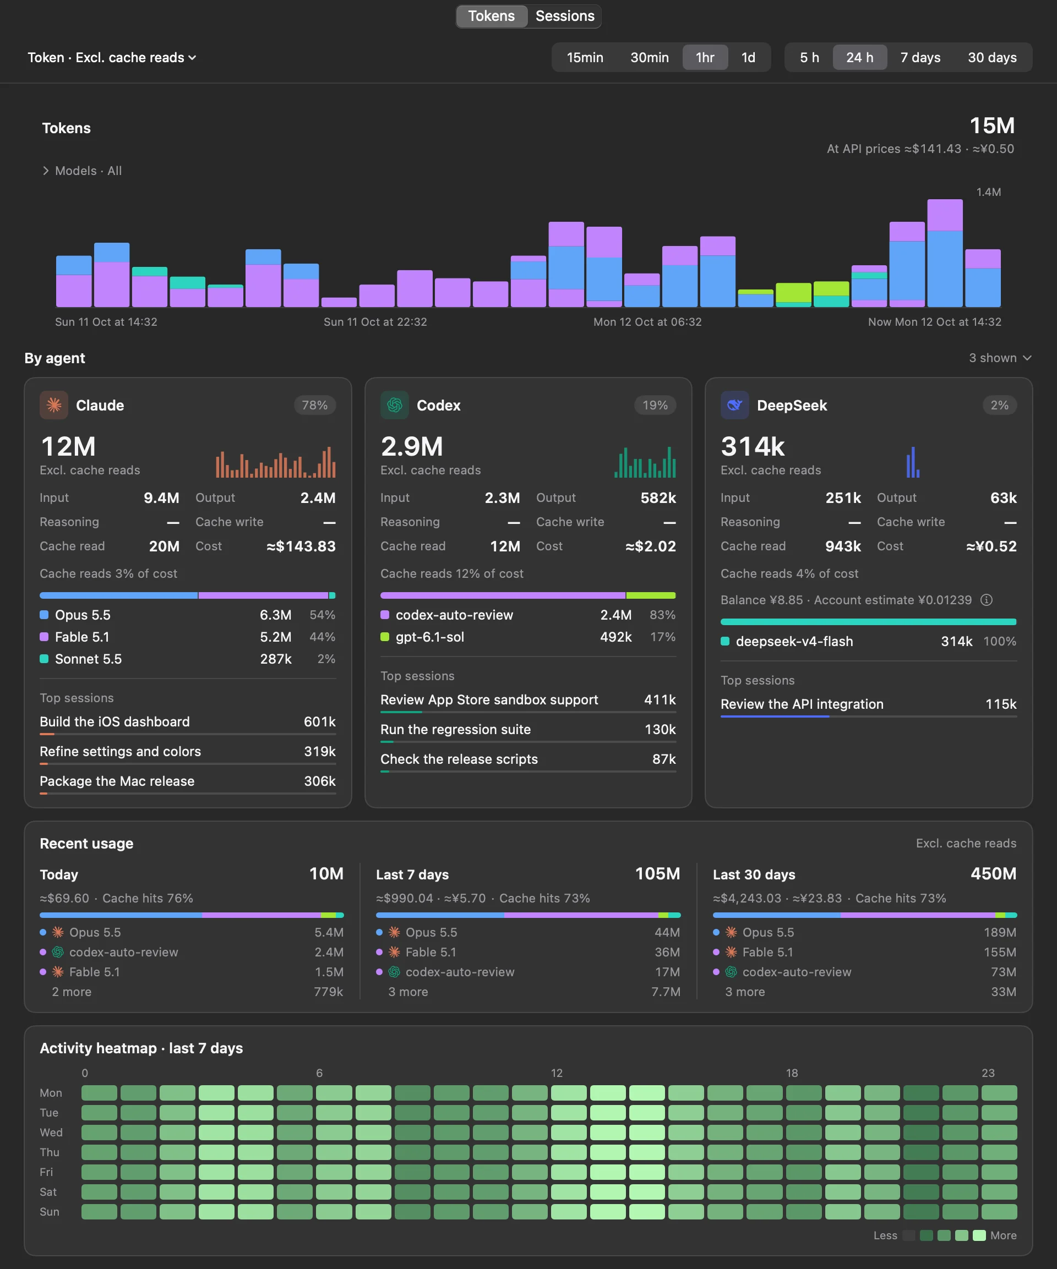Click Claude icon beside Opus 5.5 189M row

tap(731, 932)
